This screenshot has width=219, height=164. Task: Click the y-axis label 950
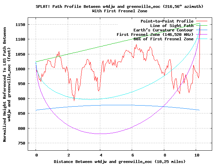click(22, 84)
